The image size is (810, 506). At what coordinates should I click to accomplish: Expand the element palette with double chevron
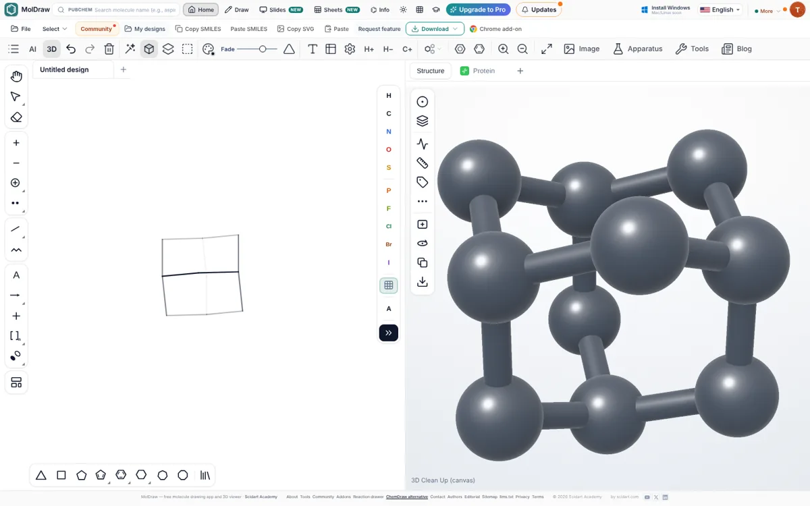tap(389, 333)
